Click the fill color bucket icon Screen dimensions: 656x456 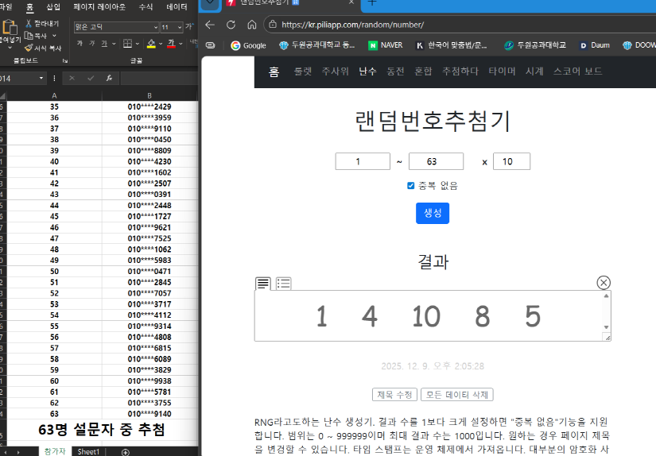(151, 44)
